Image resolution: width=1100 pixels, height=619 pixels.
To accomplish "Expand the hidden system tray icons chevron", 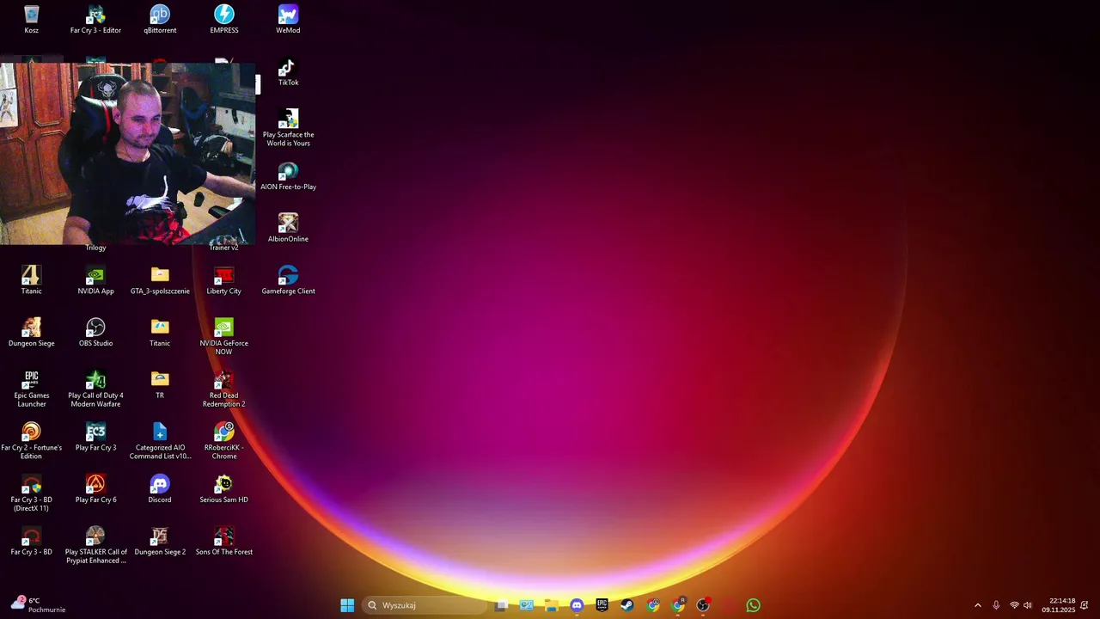I will [x=977, y=605].
